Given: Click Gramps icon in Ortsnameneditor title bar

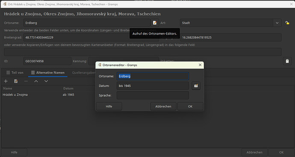Looking at the screenshot, I should [x=100, y=65].
